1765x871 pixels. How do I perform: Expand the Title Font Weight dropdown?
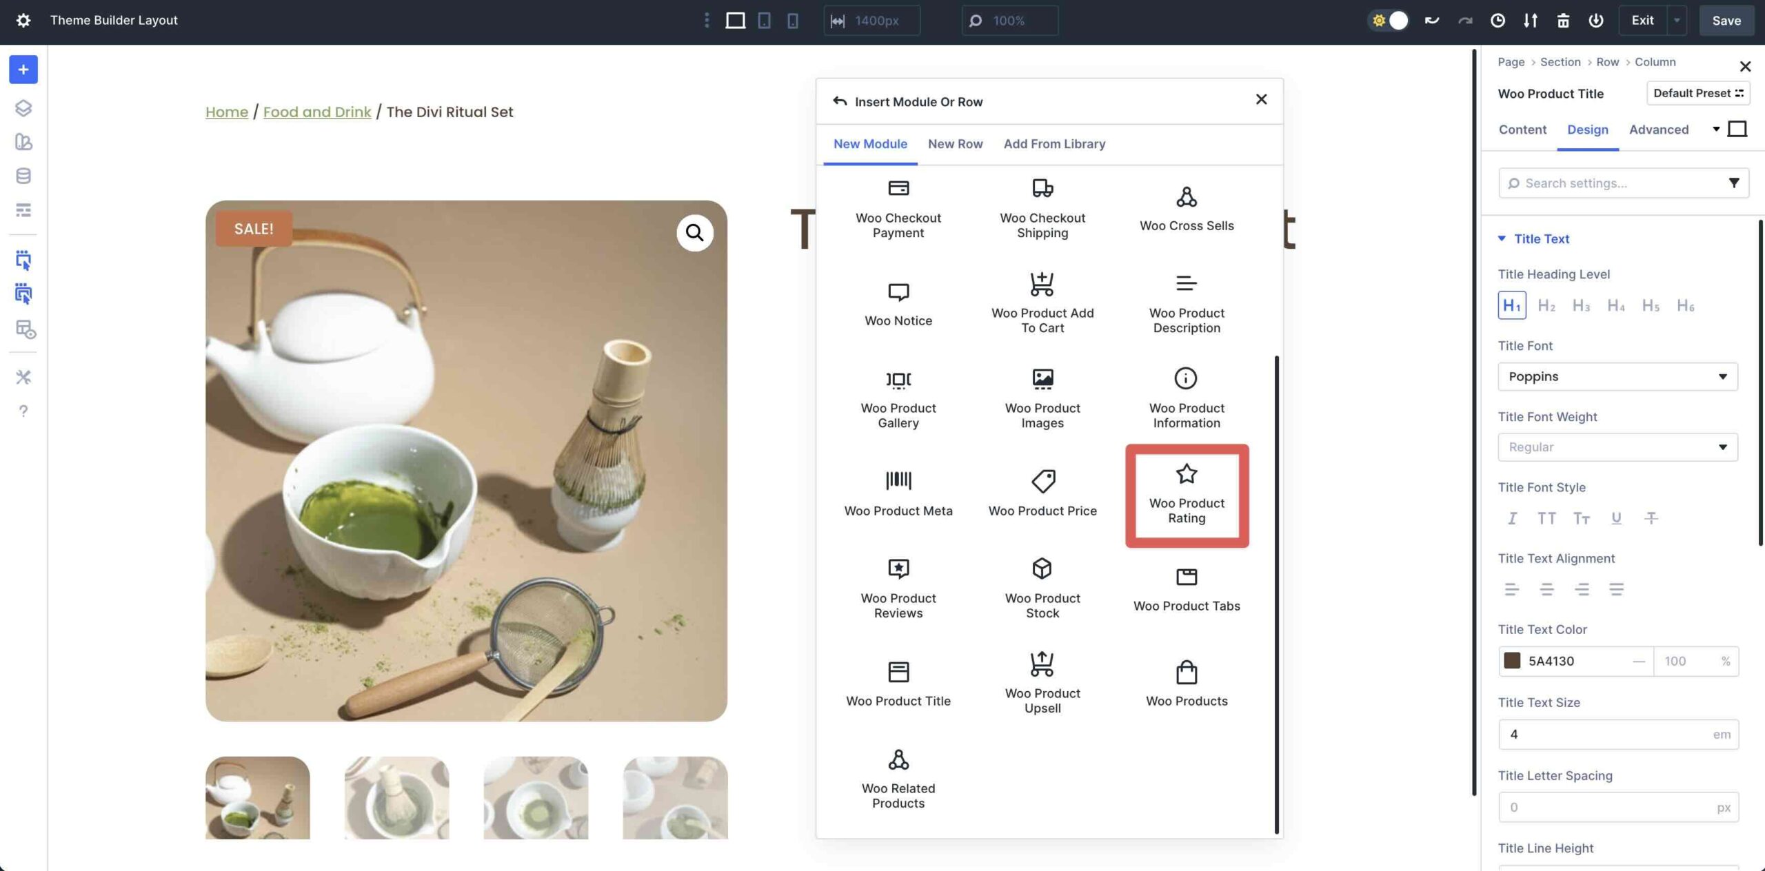[x=1617, y=447]
